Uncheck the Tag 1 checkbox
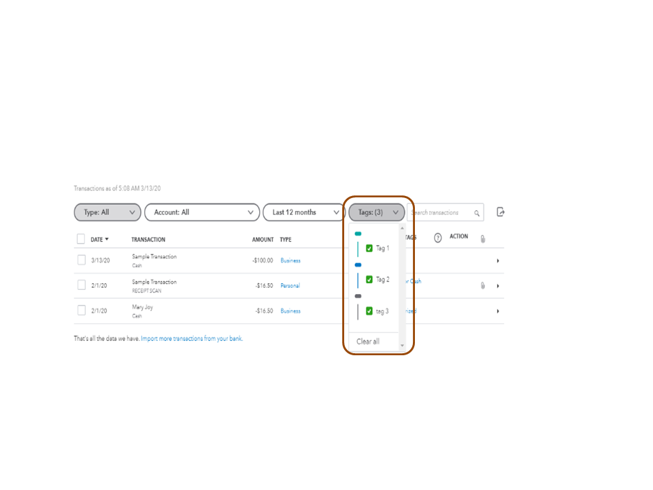This screenshot has width=653, height=490. (369, 248)
